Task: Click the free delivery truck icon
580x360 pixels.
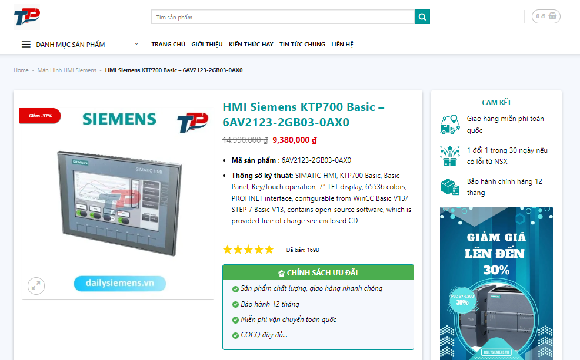Action: (x=450, y=125)
